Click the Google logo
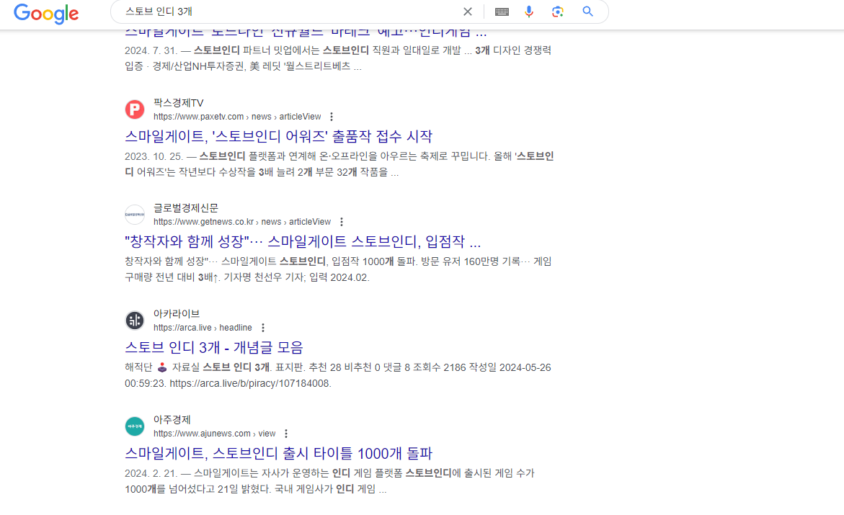 (x=46, y=13)
